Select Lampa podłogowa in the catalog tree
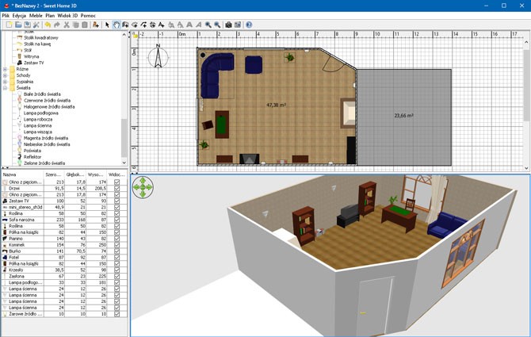 40,113
